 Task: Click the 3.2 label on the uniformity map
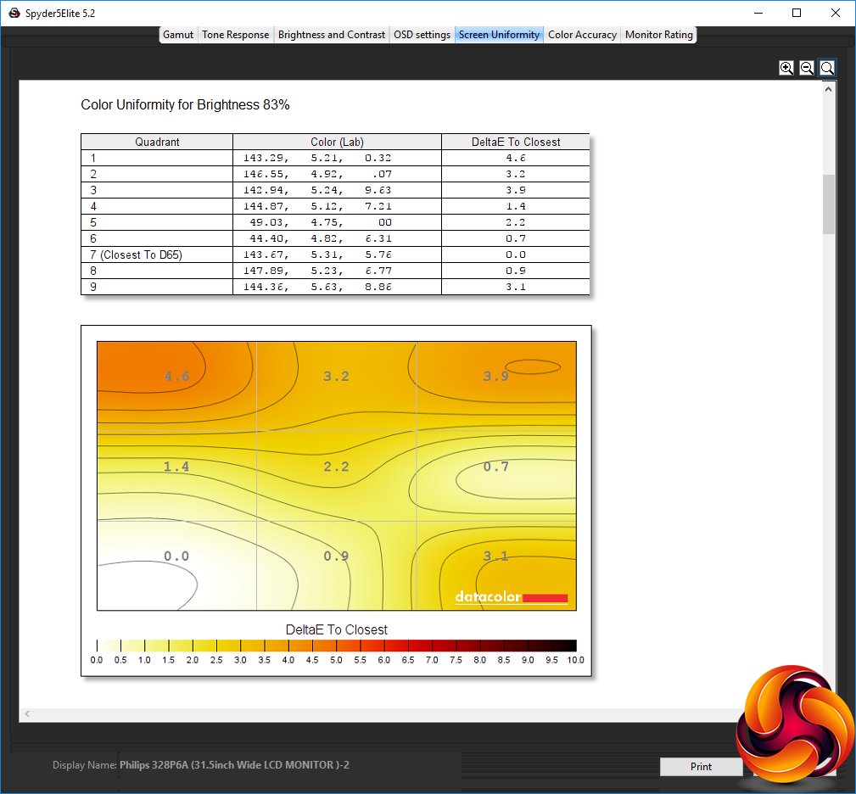point(336,376)
